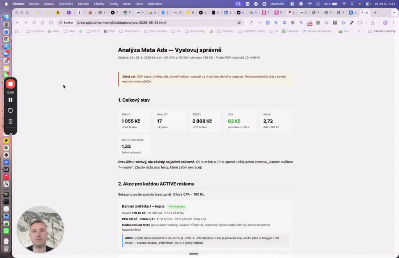The image size is (399, 258).
Task: Open the Chrome application menu
Action: 19,4
